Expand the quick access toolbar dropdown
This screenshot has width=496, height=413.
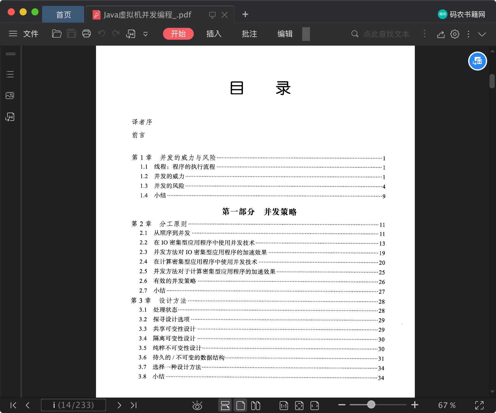[145, 34]
